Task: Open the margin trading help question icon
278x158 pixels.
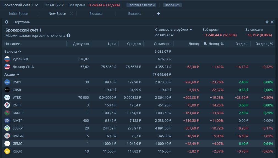Action: point(68,36)
